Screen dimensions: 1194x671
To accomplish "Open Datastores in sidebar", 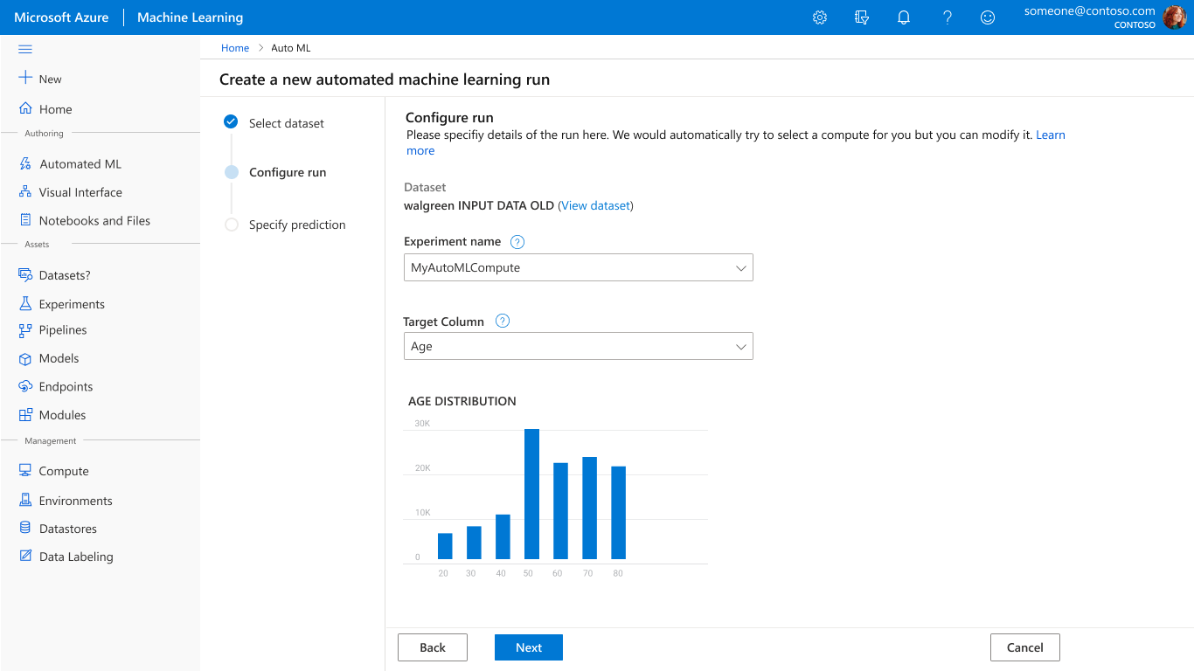I will (x=68, y=529).
